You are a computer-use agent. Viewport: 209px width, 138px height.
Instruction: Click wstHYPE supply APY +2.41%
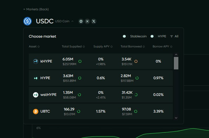coord(101,97)
